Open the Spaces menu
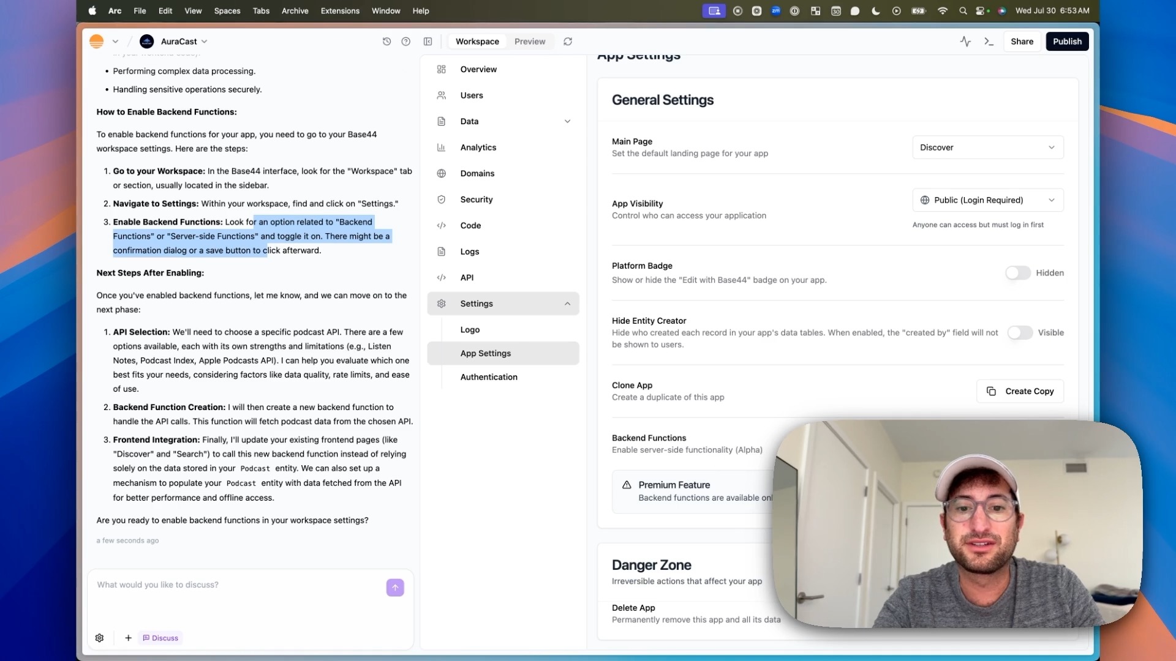 (x=227, y=11)
